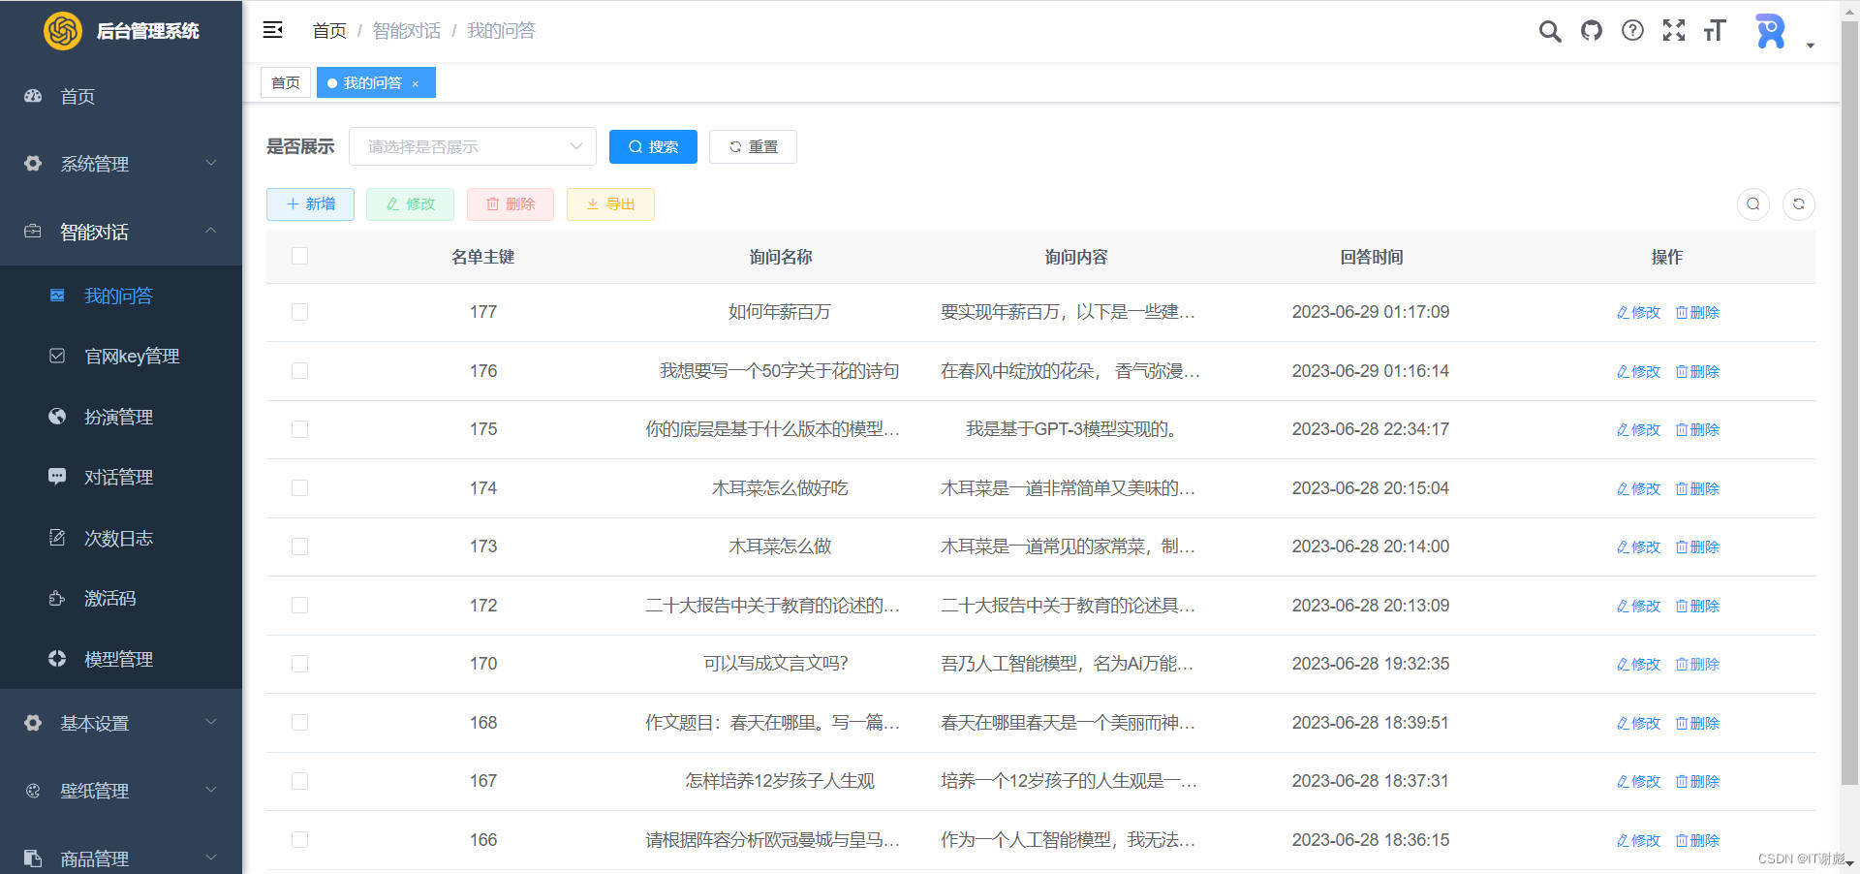
Task: Click the fullscreen icon in the header
Action: click(x=1674, y=30)
